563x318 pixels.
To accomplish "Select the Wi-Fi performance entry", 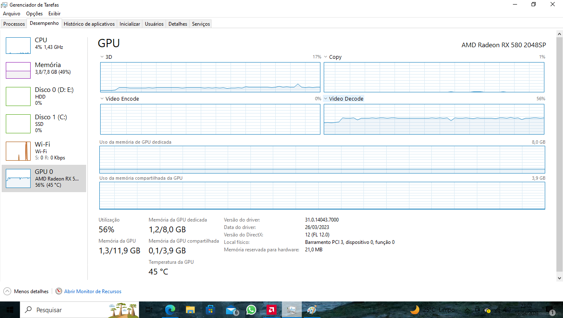I will 44,151.
